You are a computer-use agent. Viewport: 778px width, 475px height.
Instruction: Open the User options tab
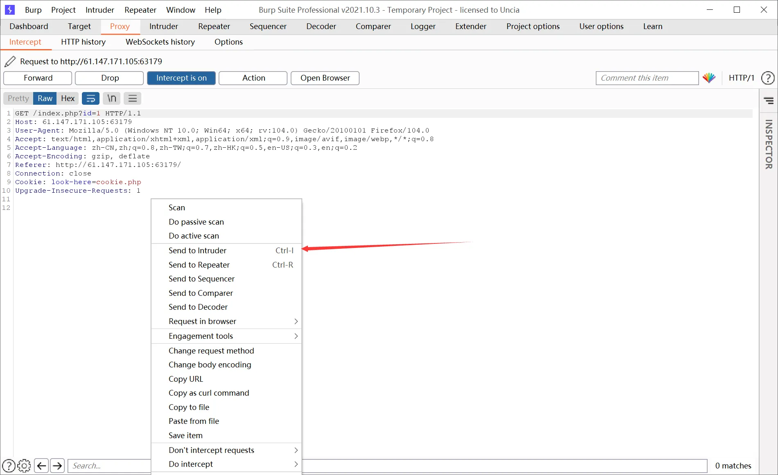(x=602, y=26)
